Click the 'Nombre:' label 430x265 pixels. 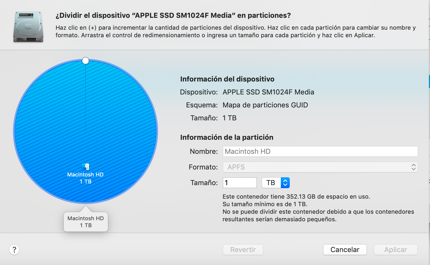(204, 151)
